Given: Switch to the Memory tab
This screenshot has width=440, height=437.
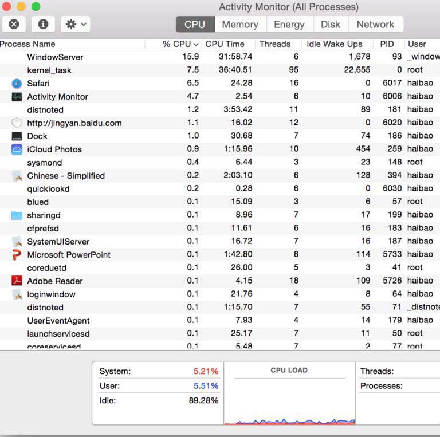Looking at the screenshot, I should tap(240, 25).
